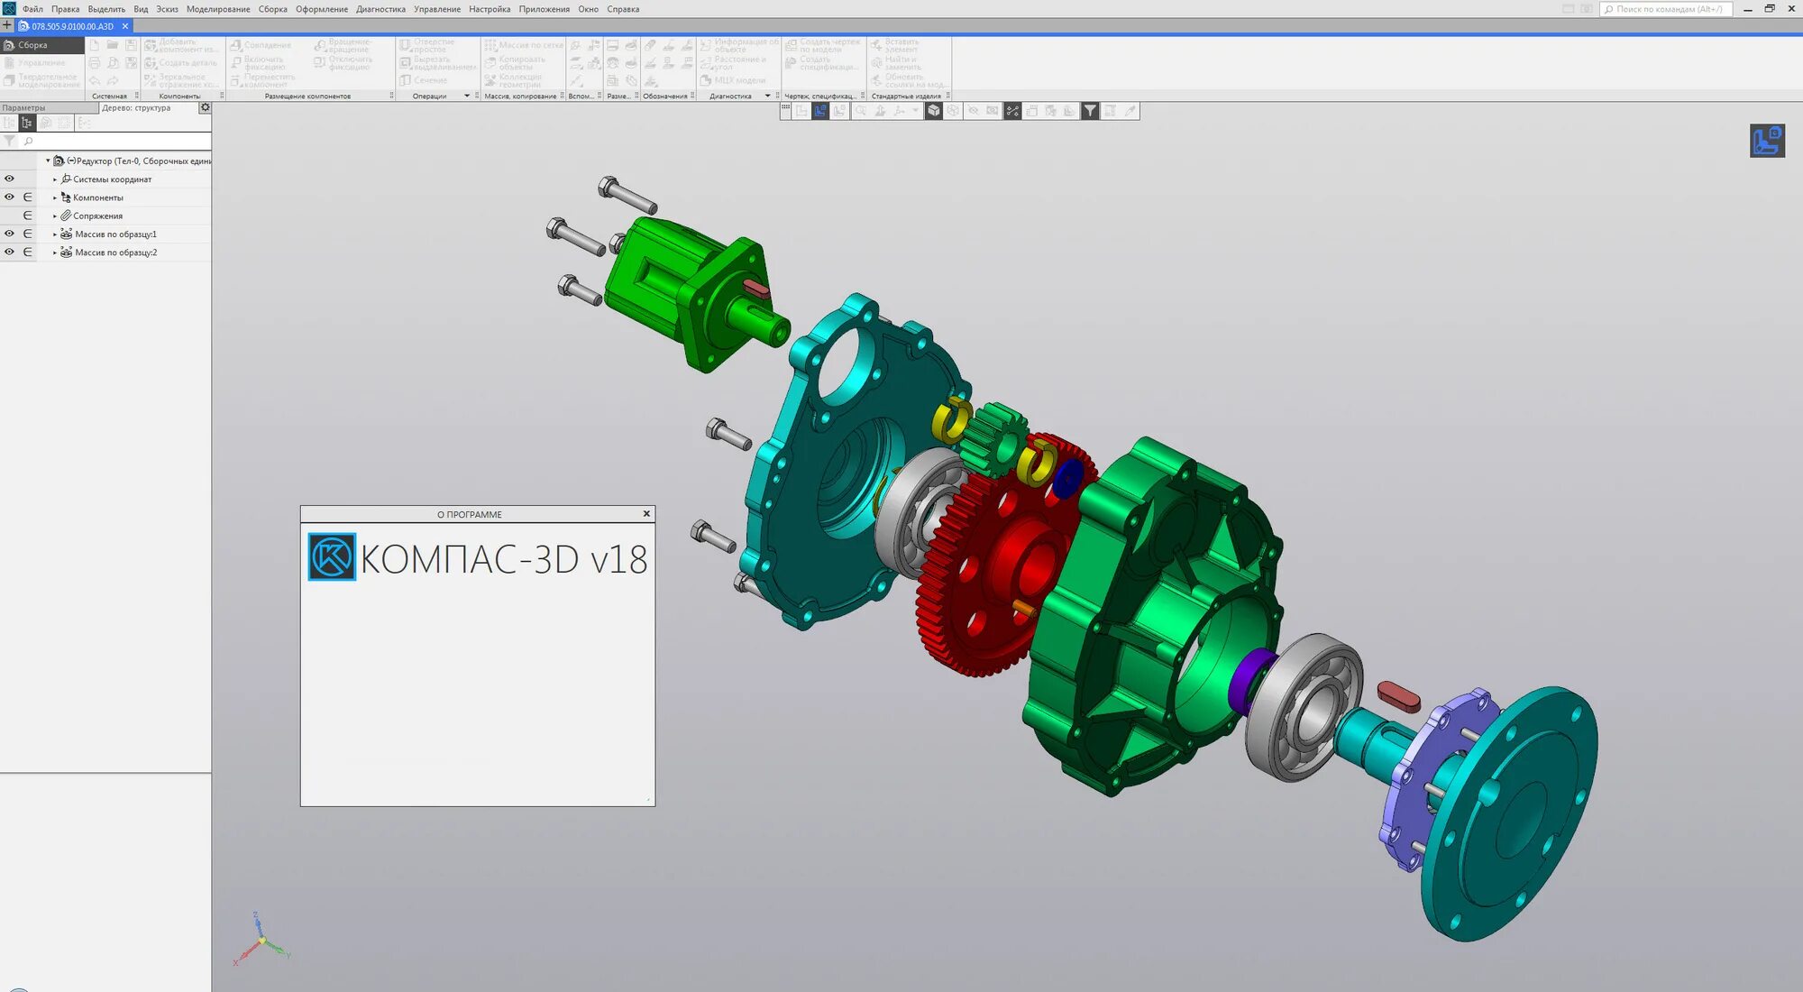The image size is (1803, 992).
Task: Toggle the Компоненты eye visibility icon
Action: pos(9,197)
